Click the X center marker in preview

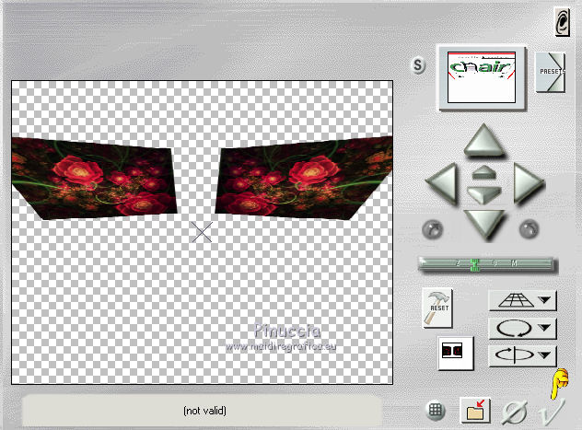click(x=203, y=232)
